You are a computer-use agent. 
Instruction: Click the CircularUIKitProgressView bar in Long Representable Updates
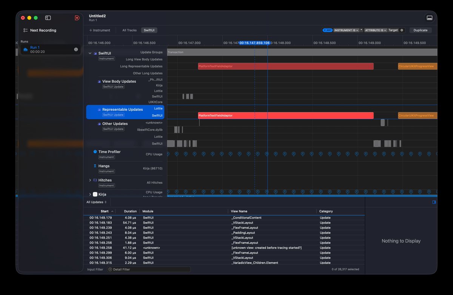pos(418,66)
